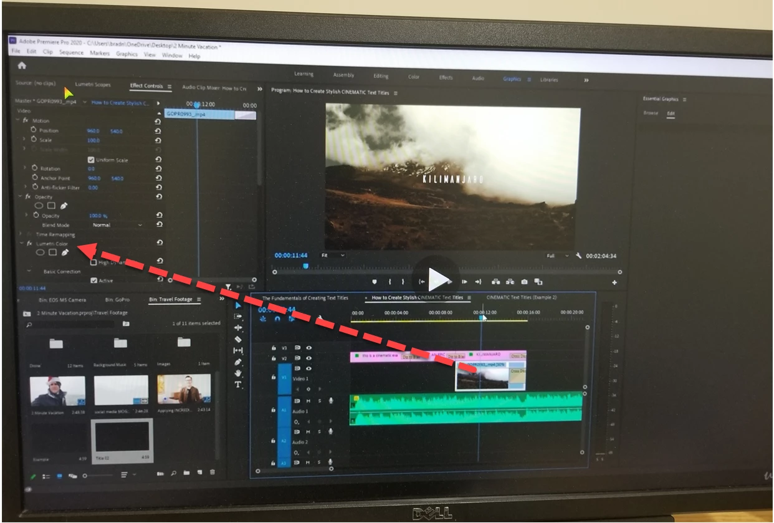Reset the Blend Mode parameter
This screenshot has width=774, height=523.
[x=159, y=224]
